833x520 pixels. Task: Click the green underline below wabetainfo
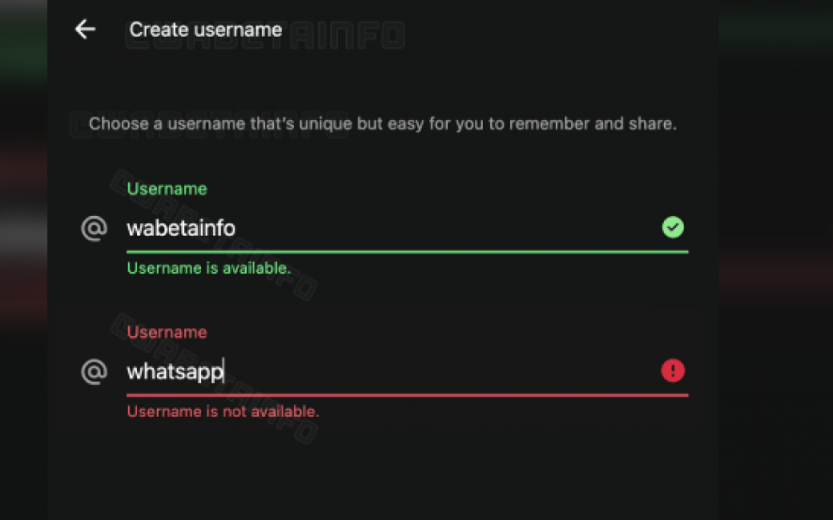pos(407,252)
